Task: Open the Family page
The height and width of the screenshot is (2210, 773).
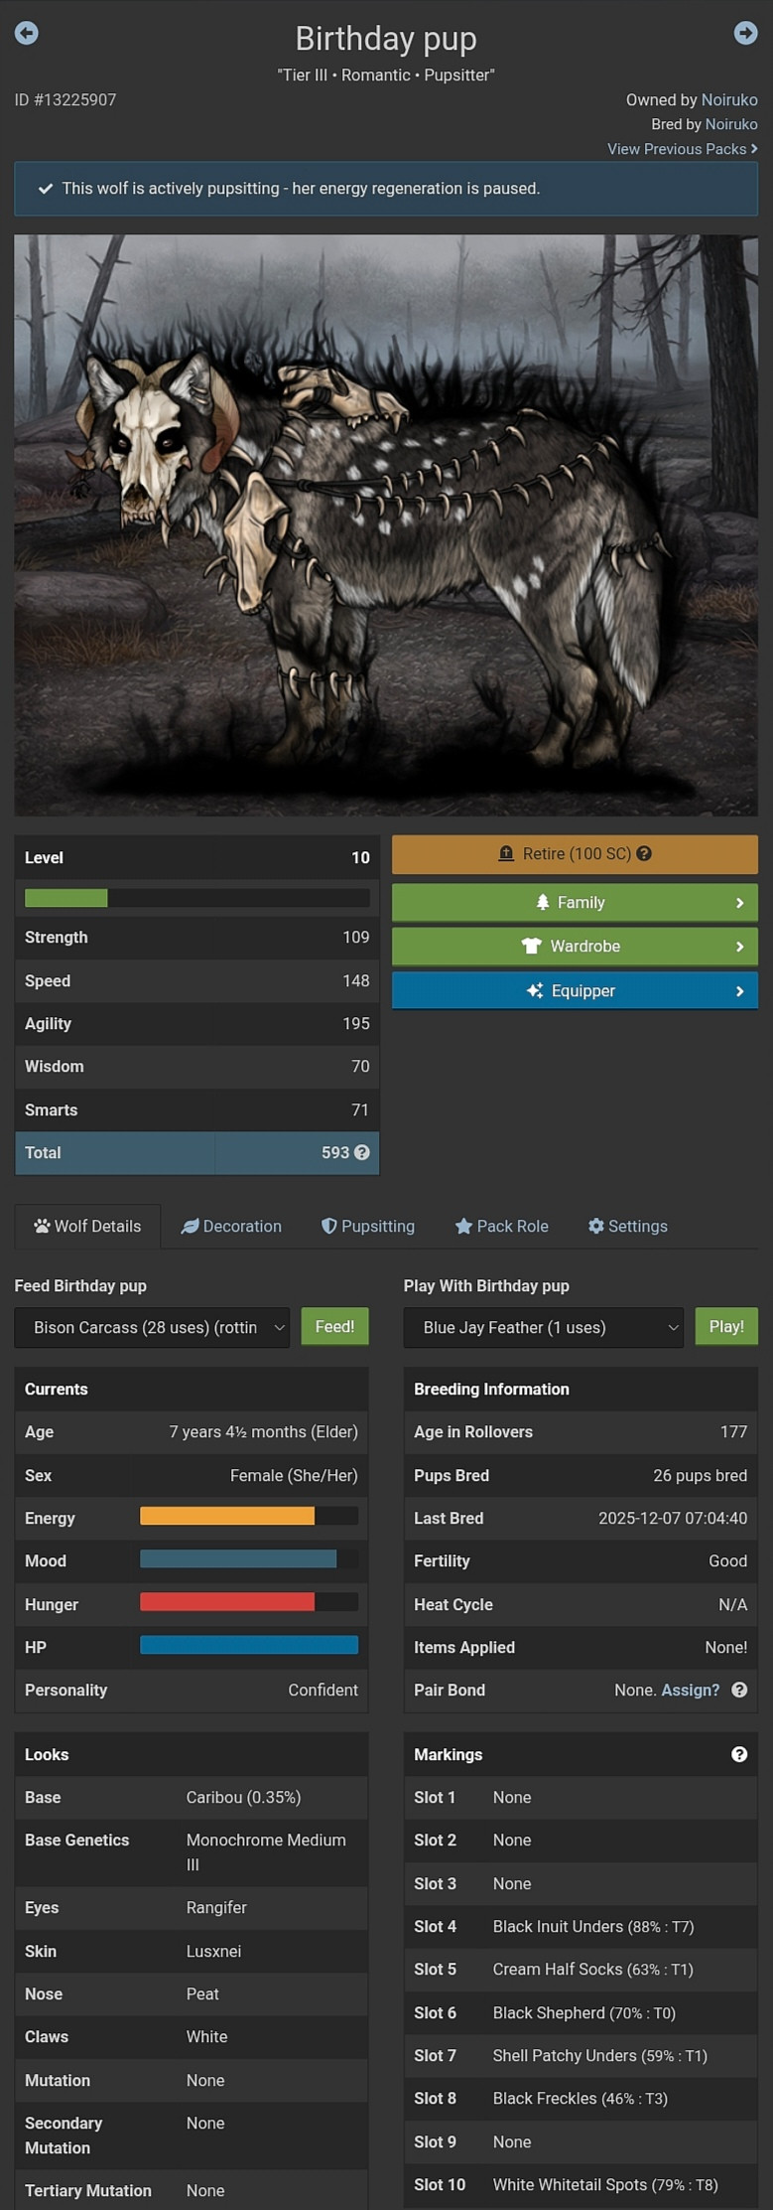Action: (575, 903)
